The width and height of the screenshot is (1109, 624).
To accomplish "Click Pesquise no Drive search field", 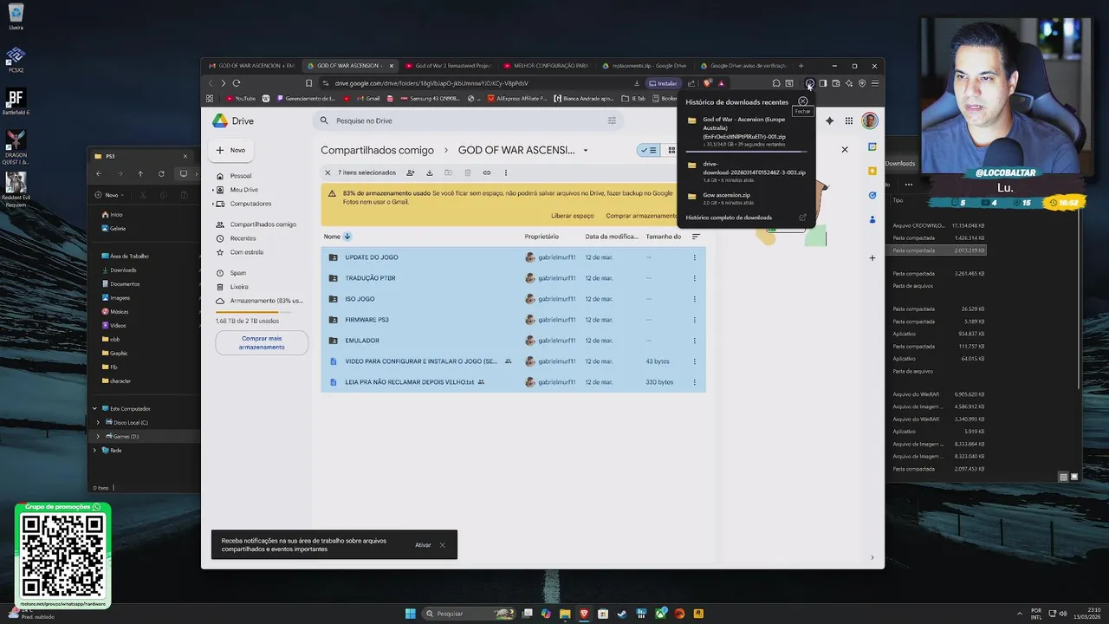I will pos(468,120).
